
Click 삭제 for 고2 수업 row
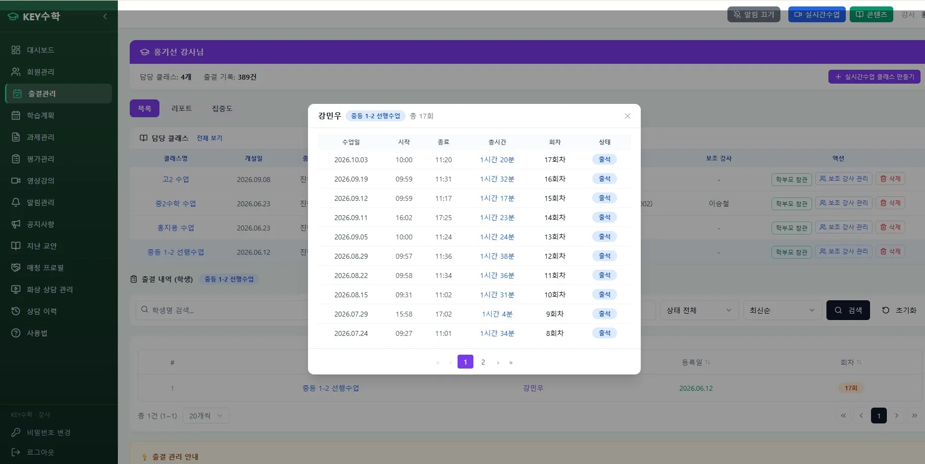890,179
